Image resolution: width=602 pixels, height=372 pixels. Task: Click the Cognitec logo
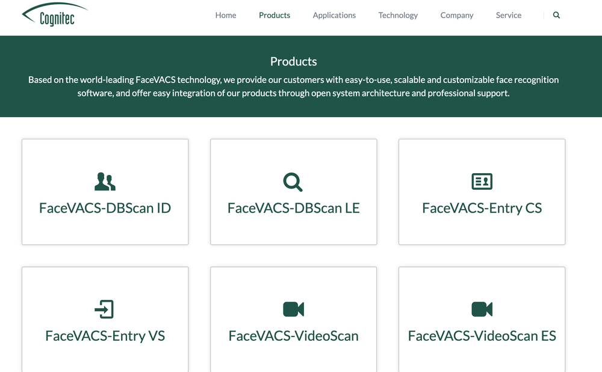(x=55, y=14)
